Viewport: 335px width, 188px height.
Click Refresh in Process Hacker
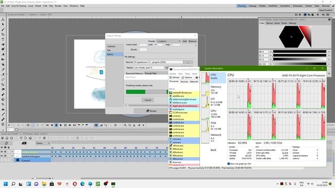pos(174,77)
